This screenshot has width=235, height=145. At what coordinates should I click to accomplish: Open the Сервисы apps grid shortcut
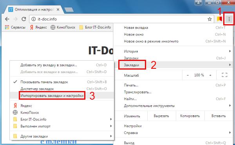[x=15, y=27]
